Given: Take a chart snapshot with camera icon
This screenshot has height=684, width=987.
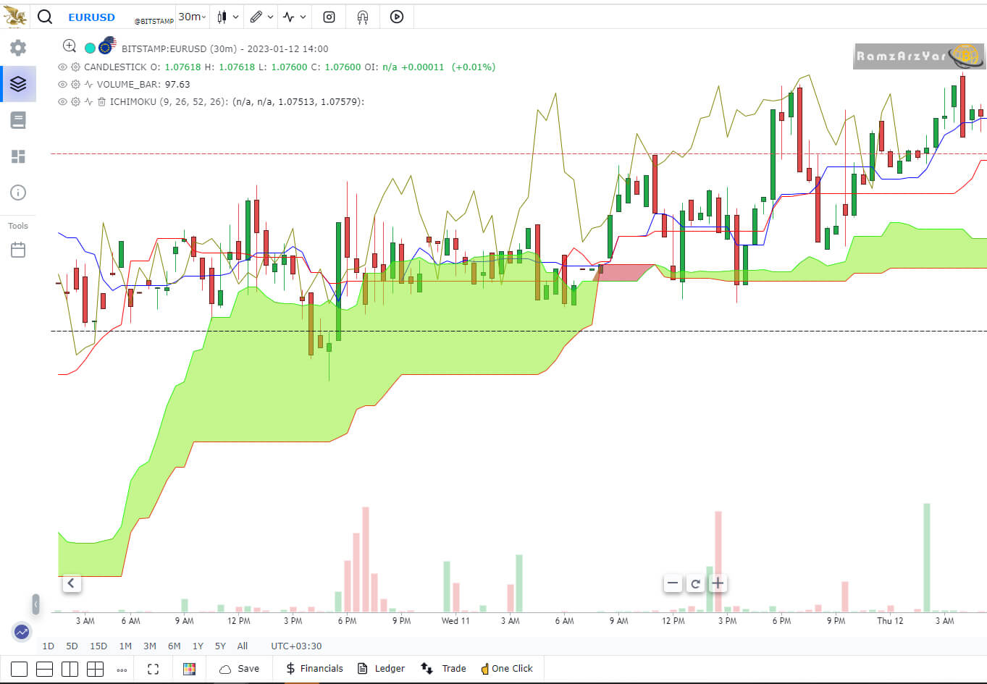Looking at the screenshot, I should tap(329, 17).
